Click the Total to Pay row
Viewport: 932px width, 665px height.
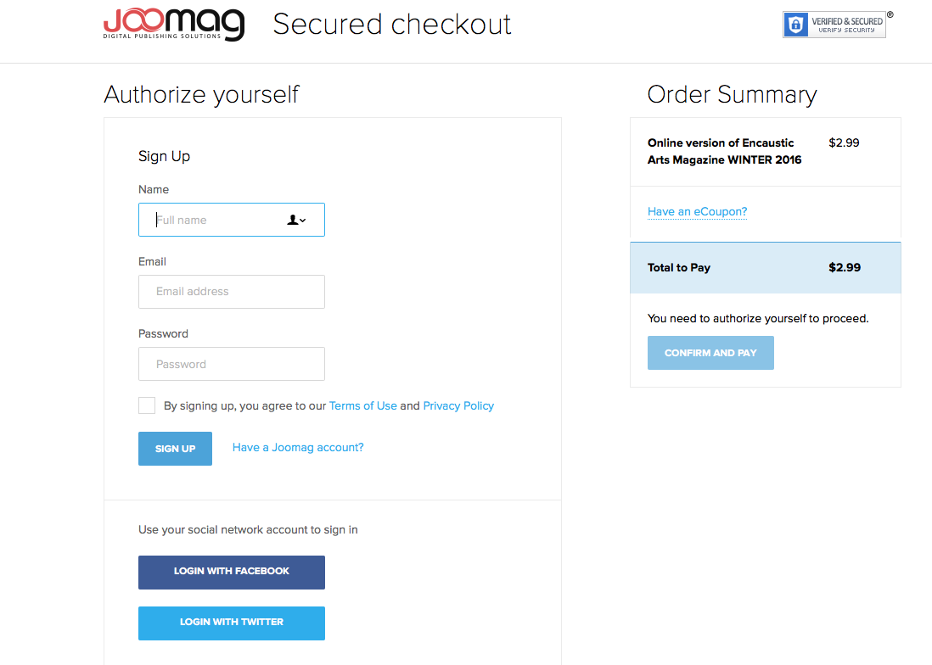point(765,268)
